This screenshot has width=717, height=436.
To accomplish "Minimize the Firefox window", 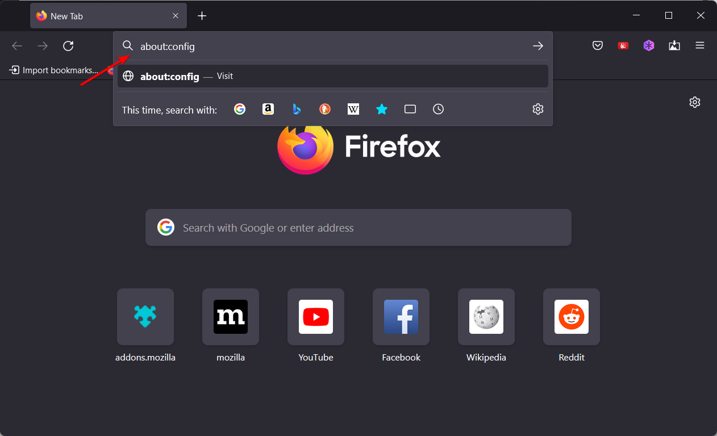I will click(637, 16).
